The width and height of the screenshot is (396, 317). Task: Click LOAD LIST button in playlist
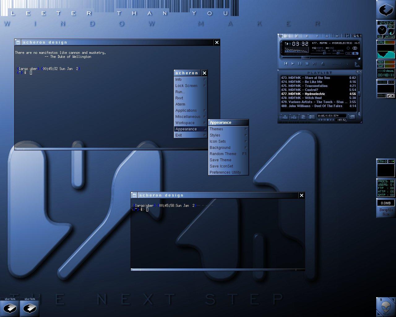352,117
